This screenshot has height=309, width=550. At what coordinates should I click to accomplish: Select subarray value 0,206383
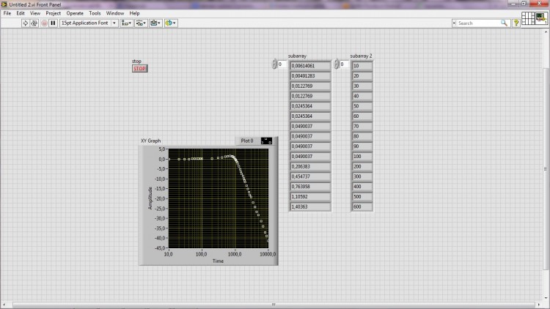coord(310,167)
